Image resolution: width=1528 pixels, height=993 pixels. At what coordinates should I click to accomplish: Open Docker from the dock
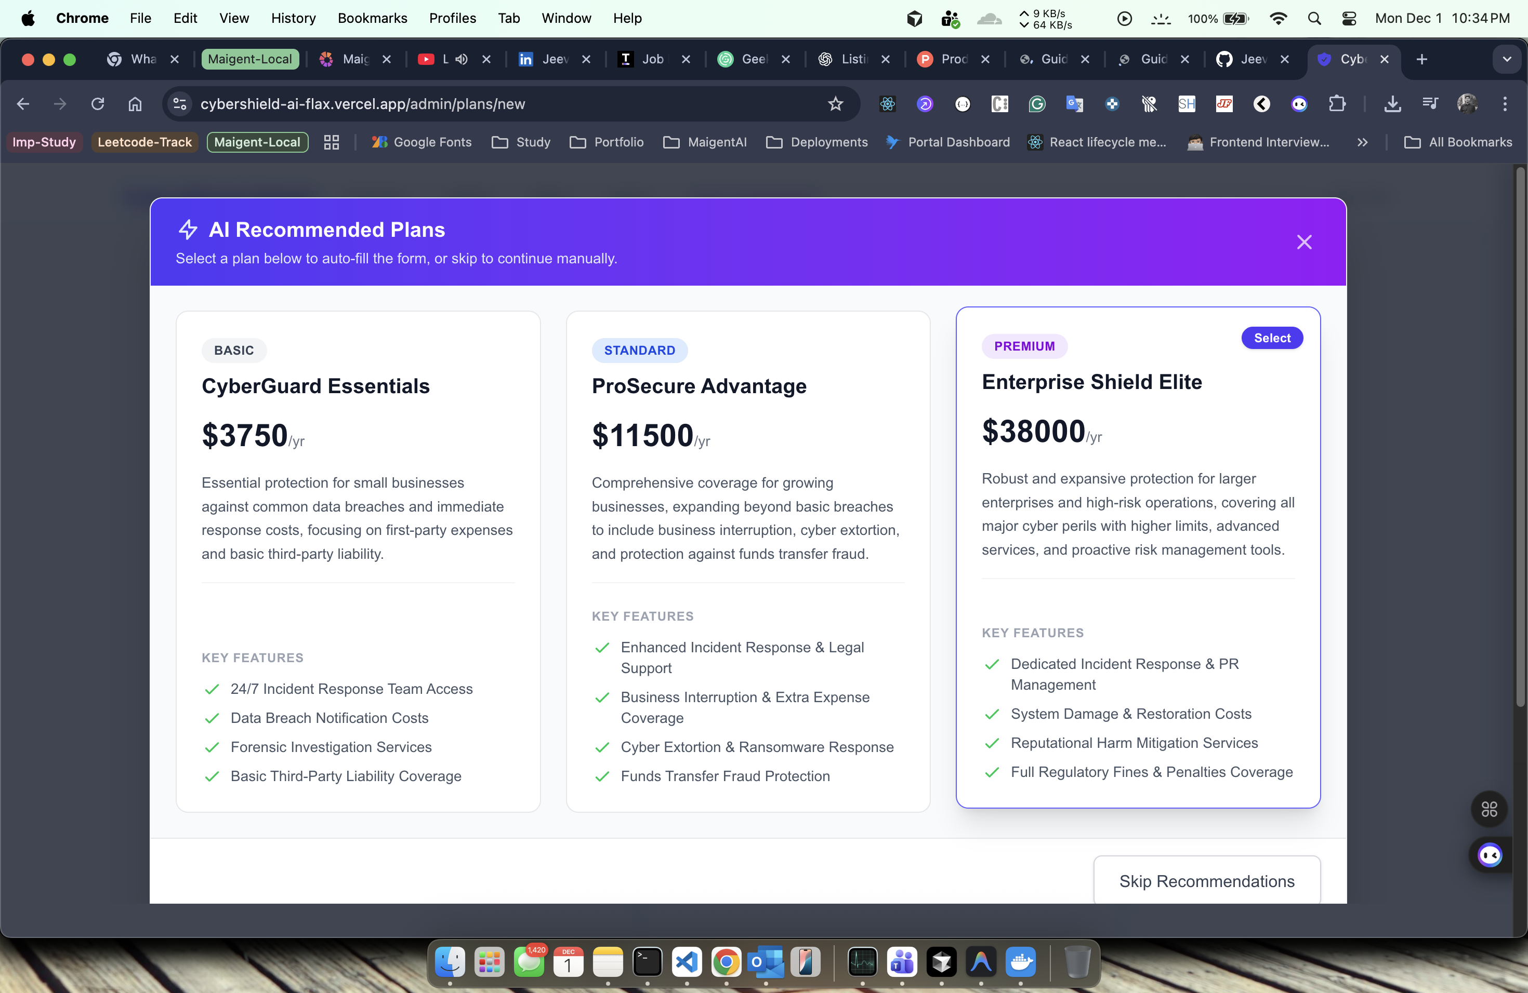pyautogui.click(x=1020, y=961)
